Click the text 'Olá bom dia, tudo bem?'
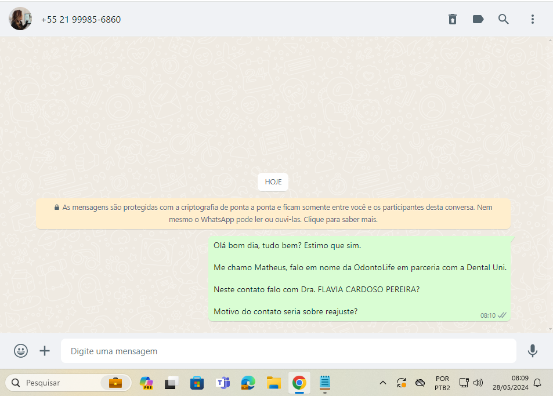This screenshot has height=396, width=553. pyautogui.click(x=258, y=246)
